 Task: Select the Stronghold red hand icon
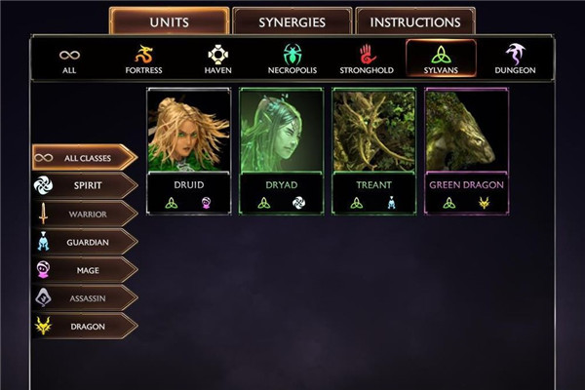368,55
